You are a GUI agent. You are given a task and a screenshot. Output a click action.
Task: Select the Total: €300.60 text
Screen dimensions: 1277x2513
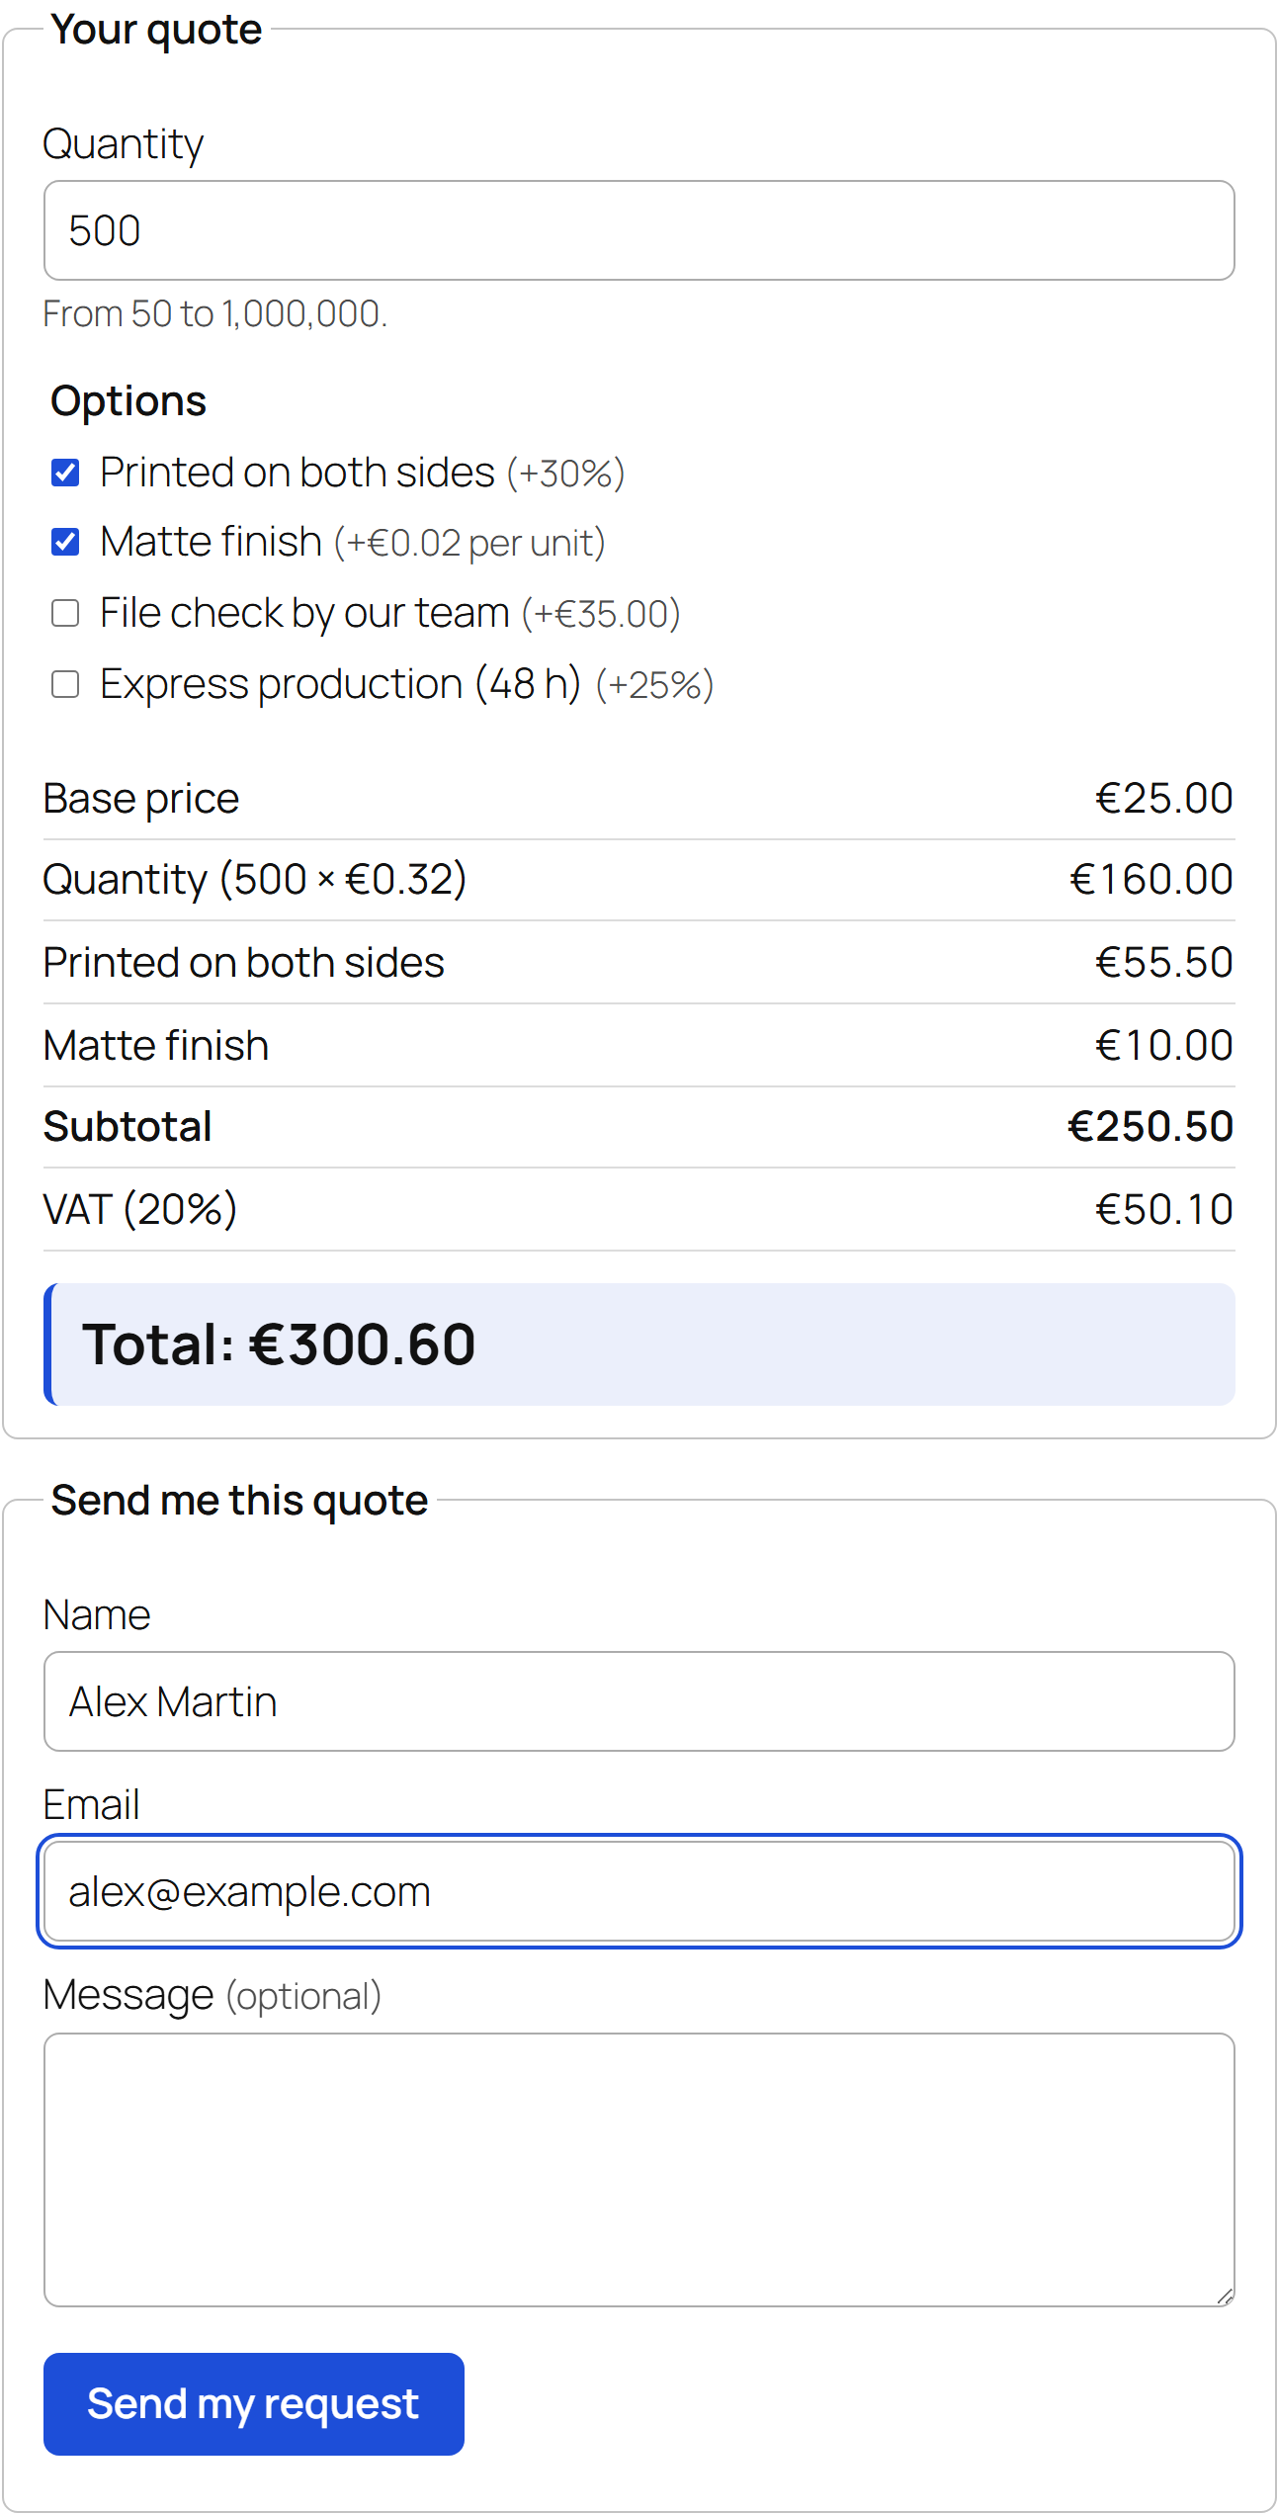tap(279, 1344)
